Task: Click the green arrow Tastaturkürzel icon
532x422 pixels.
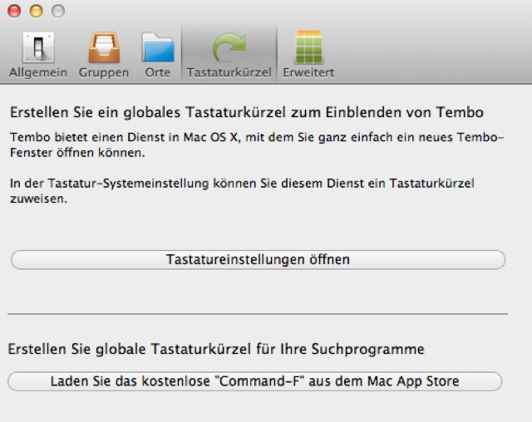Action: pos(229,47)
